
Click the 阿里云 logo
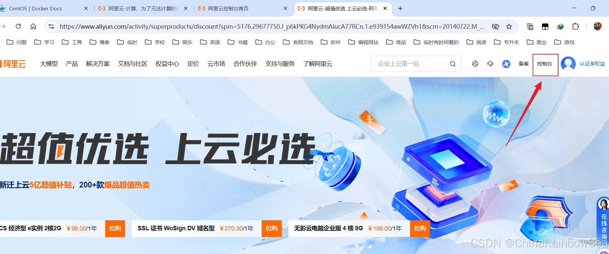pos(13,64)
